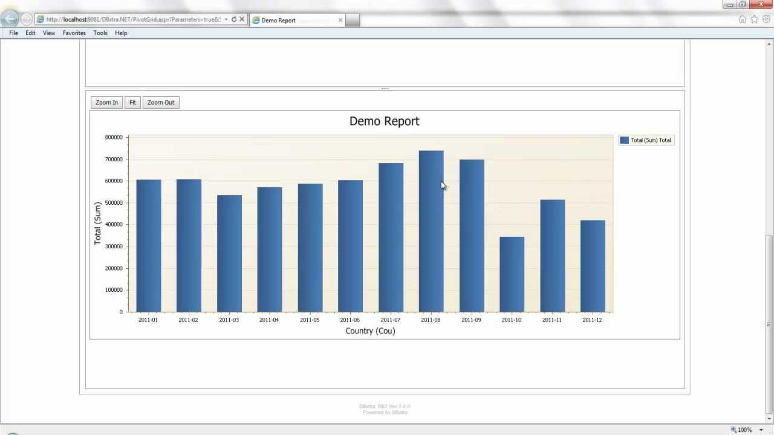Refresh the page using the reload icon
The width and height of the screenshot is (774, 435).
click(234, 19)
